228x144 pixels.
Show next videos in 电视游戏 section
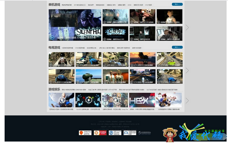click(x=187, y=70)
